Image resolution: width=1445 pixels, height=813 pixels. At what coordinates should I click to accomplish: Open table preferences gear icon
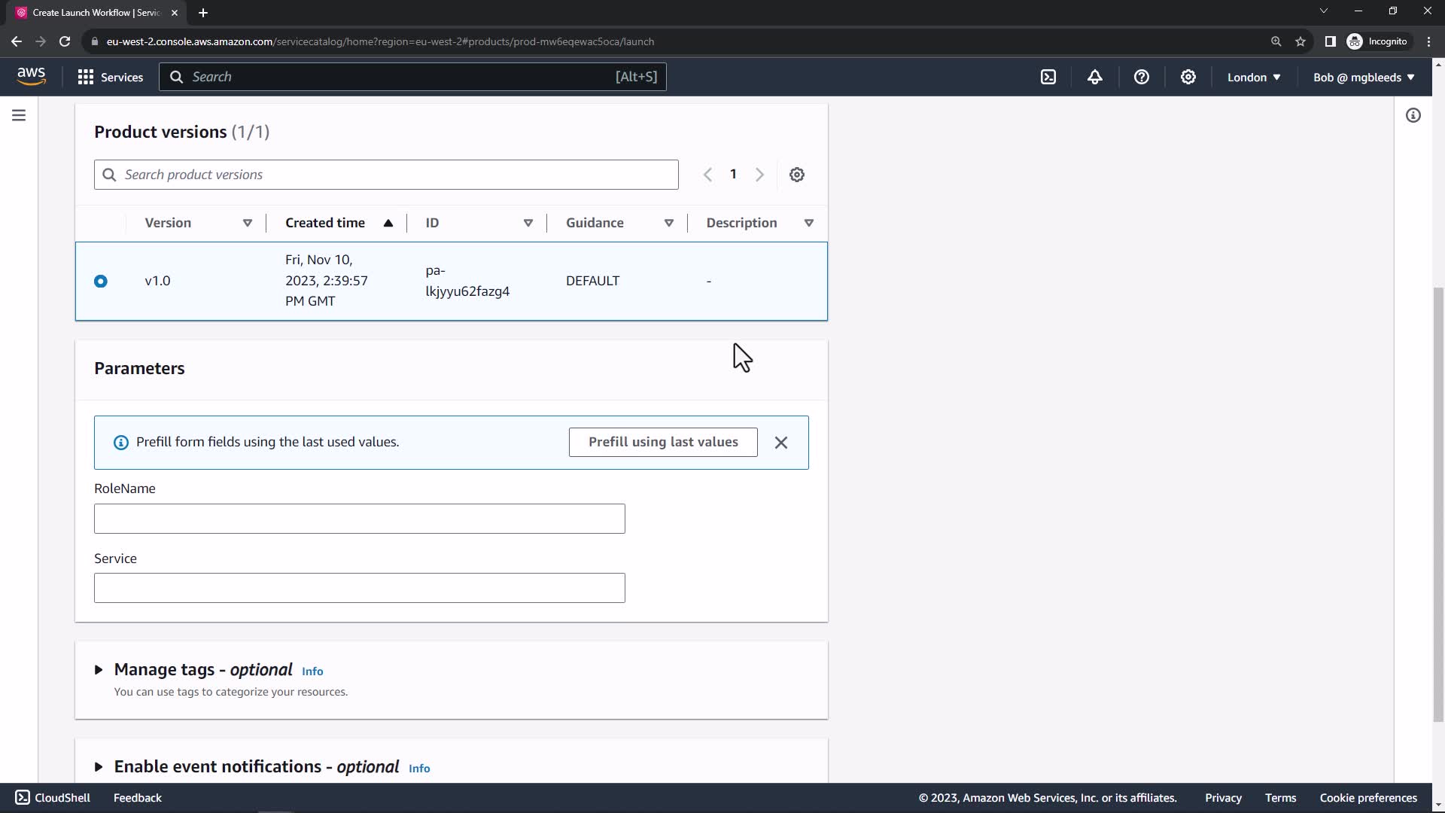pos(797,175)
